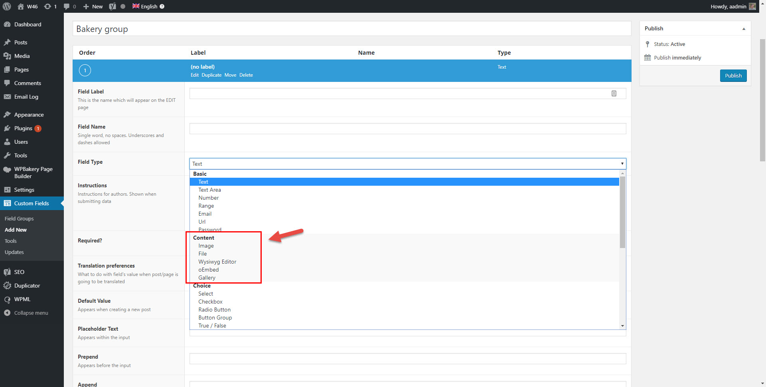Pick True / False field type option

click(x=212, y=325)
